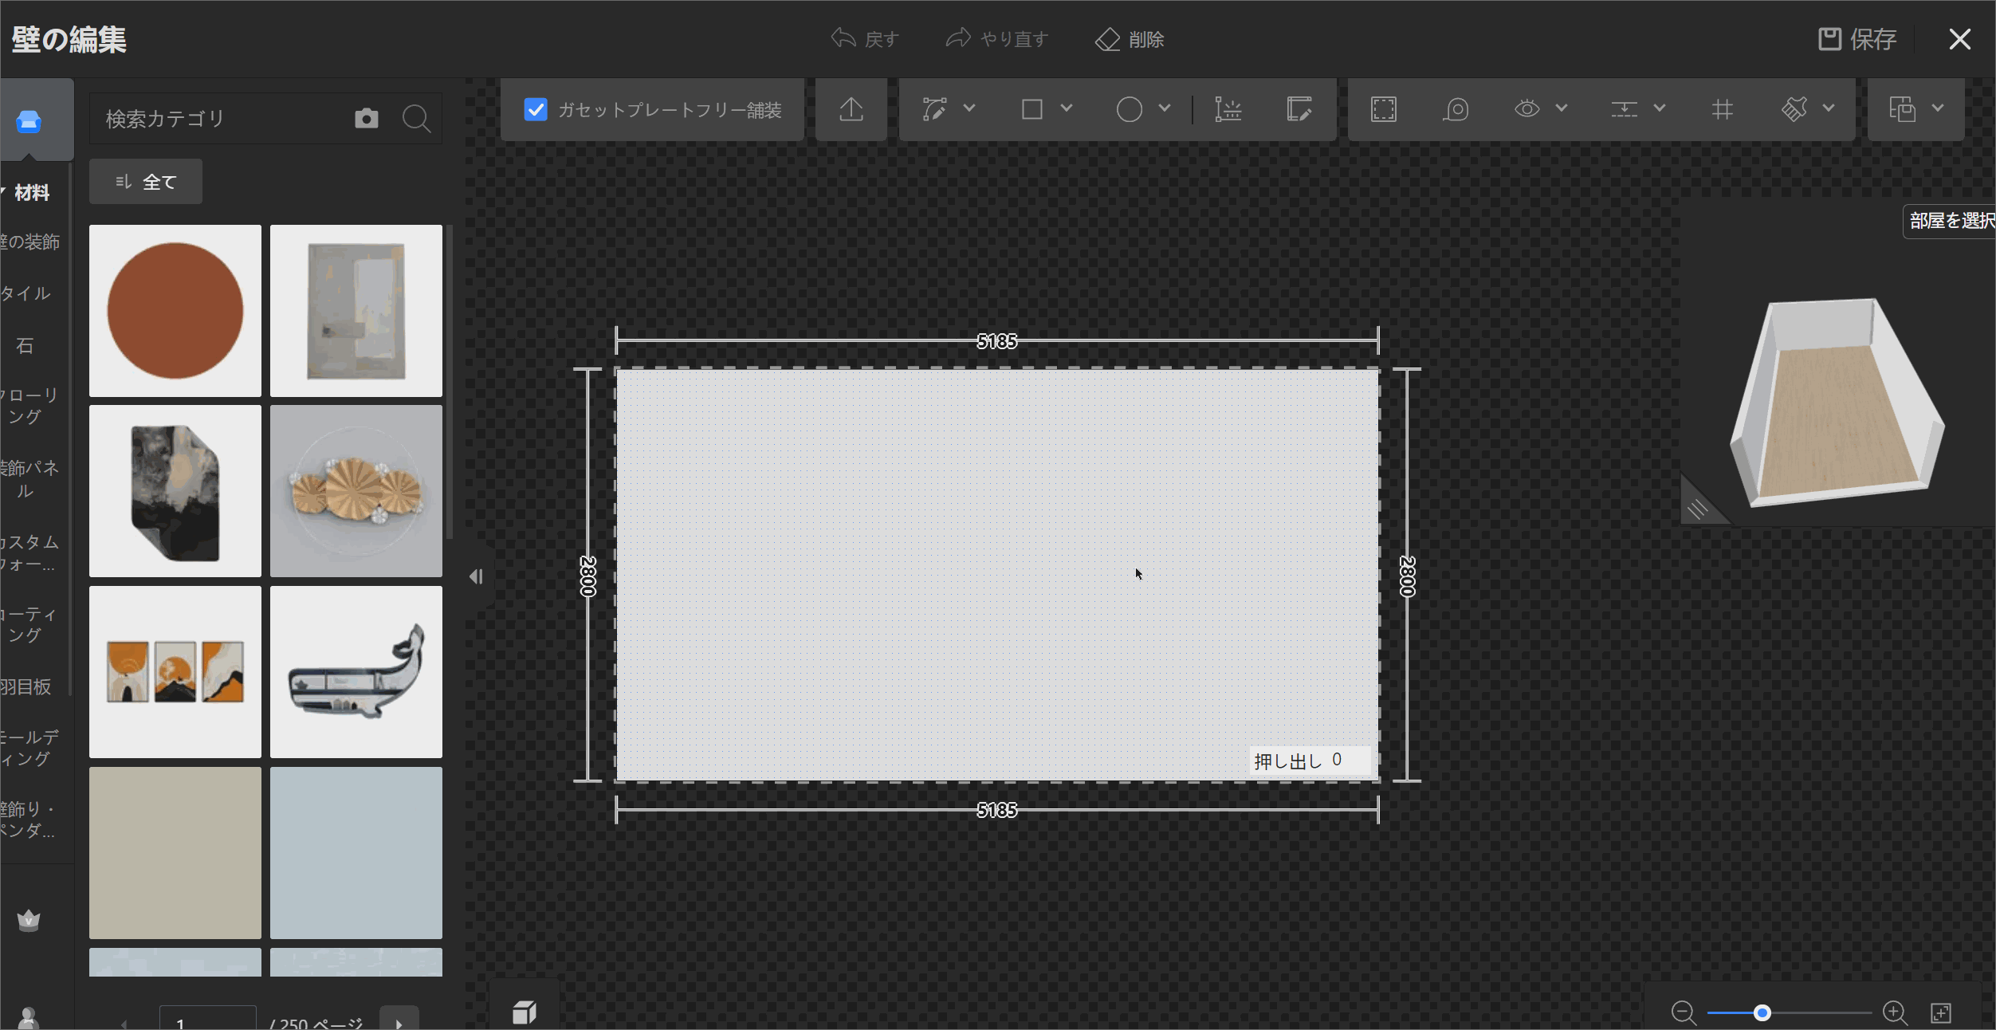
Task: Toggle the ガセットプレートフリー舗装 checkbox
Action: point(536,109)
